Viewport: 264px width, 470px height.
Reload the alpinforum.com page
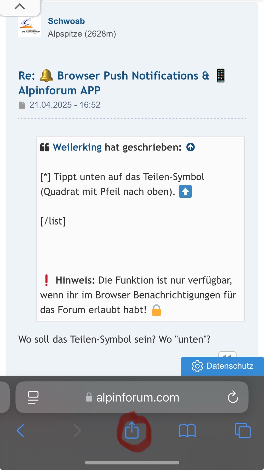coord(233,397)
